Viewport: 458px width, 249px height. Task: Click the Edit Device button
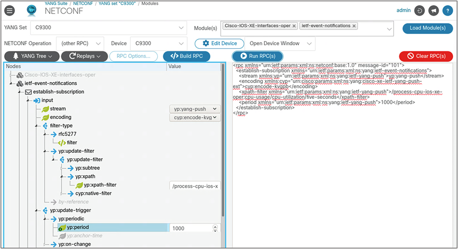tap(219, 44)
